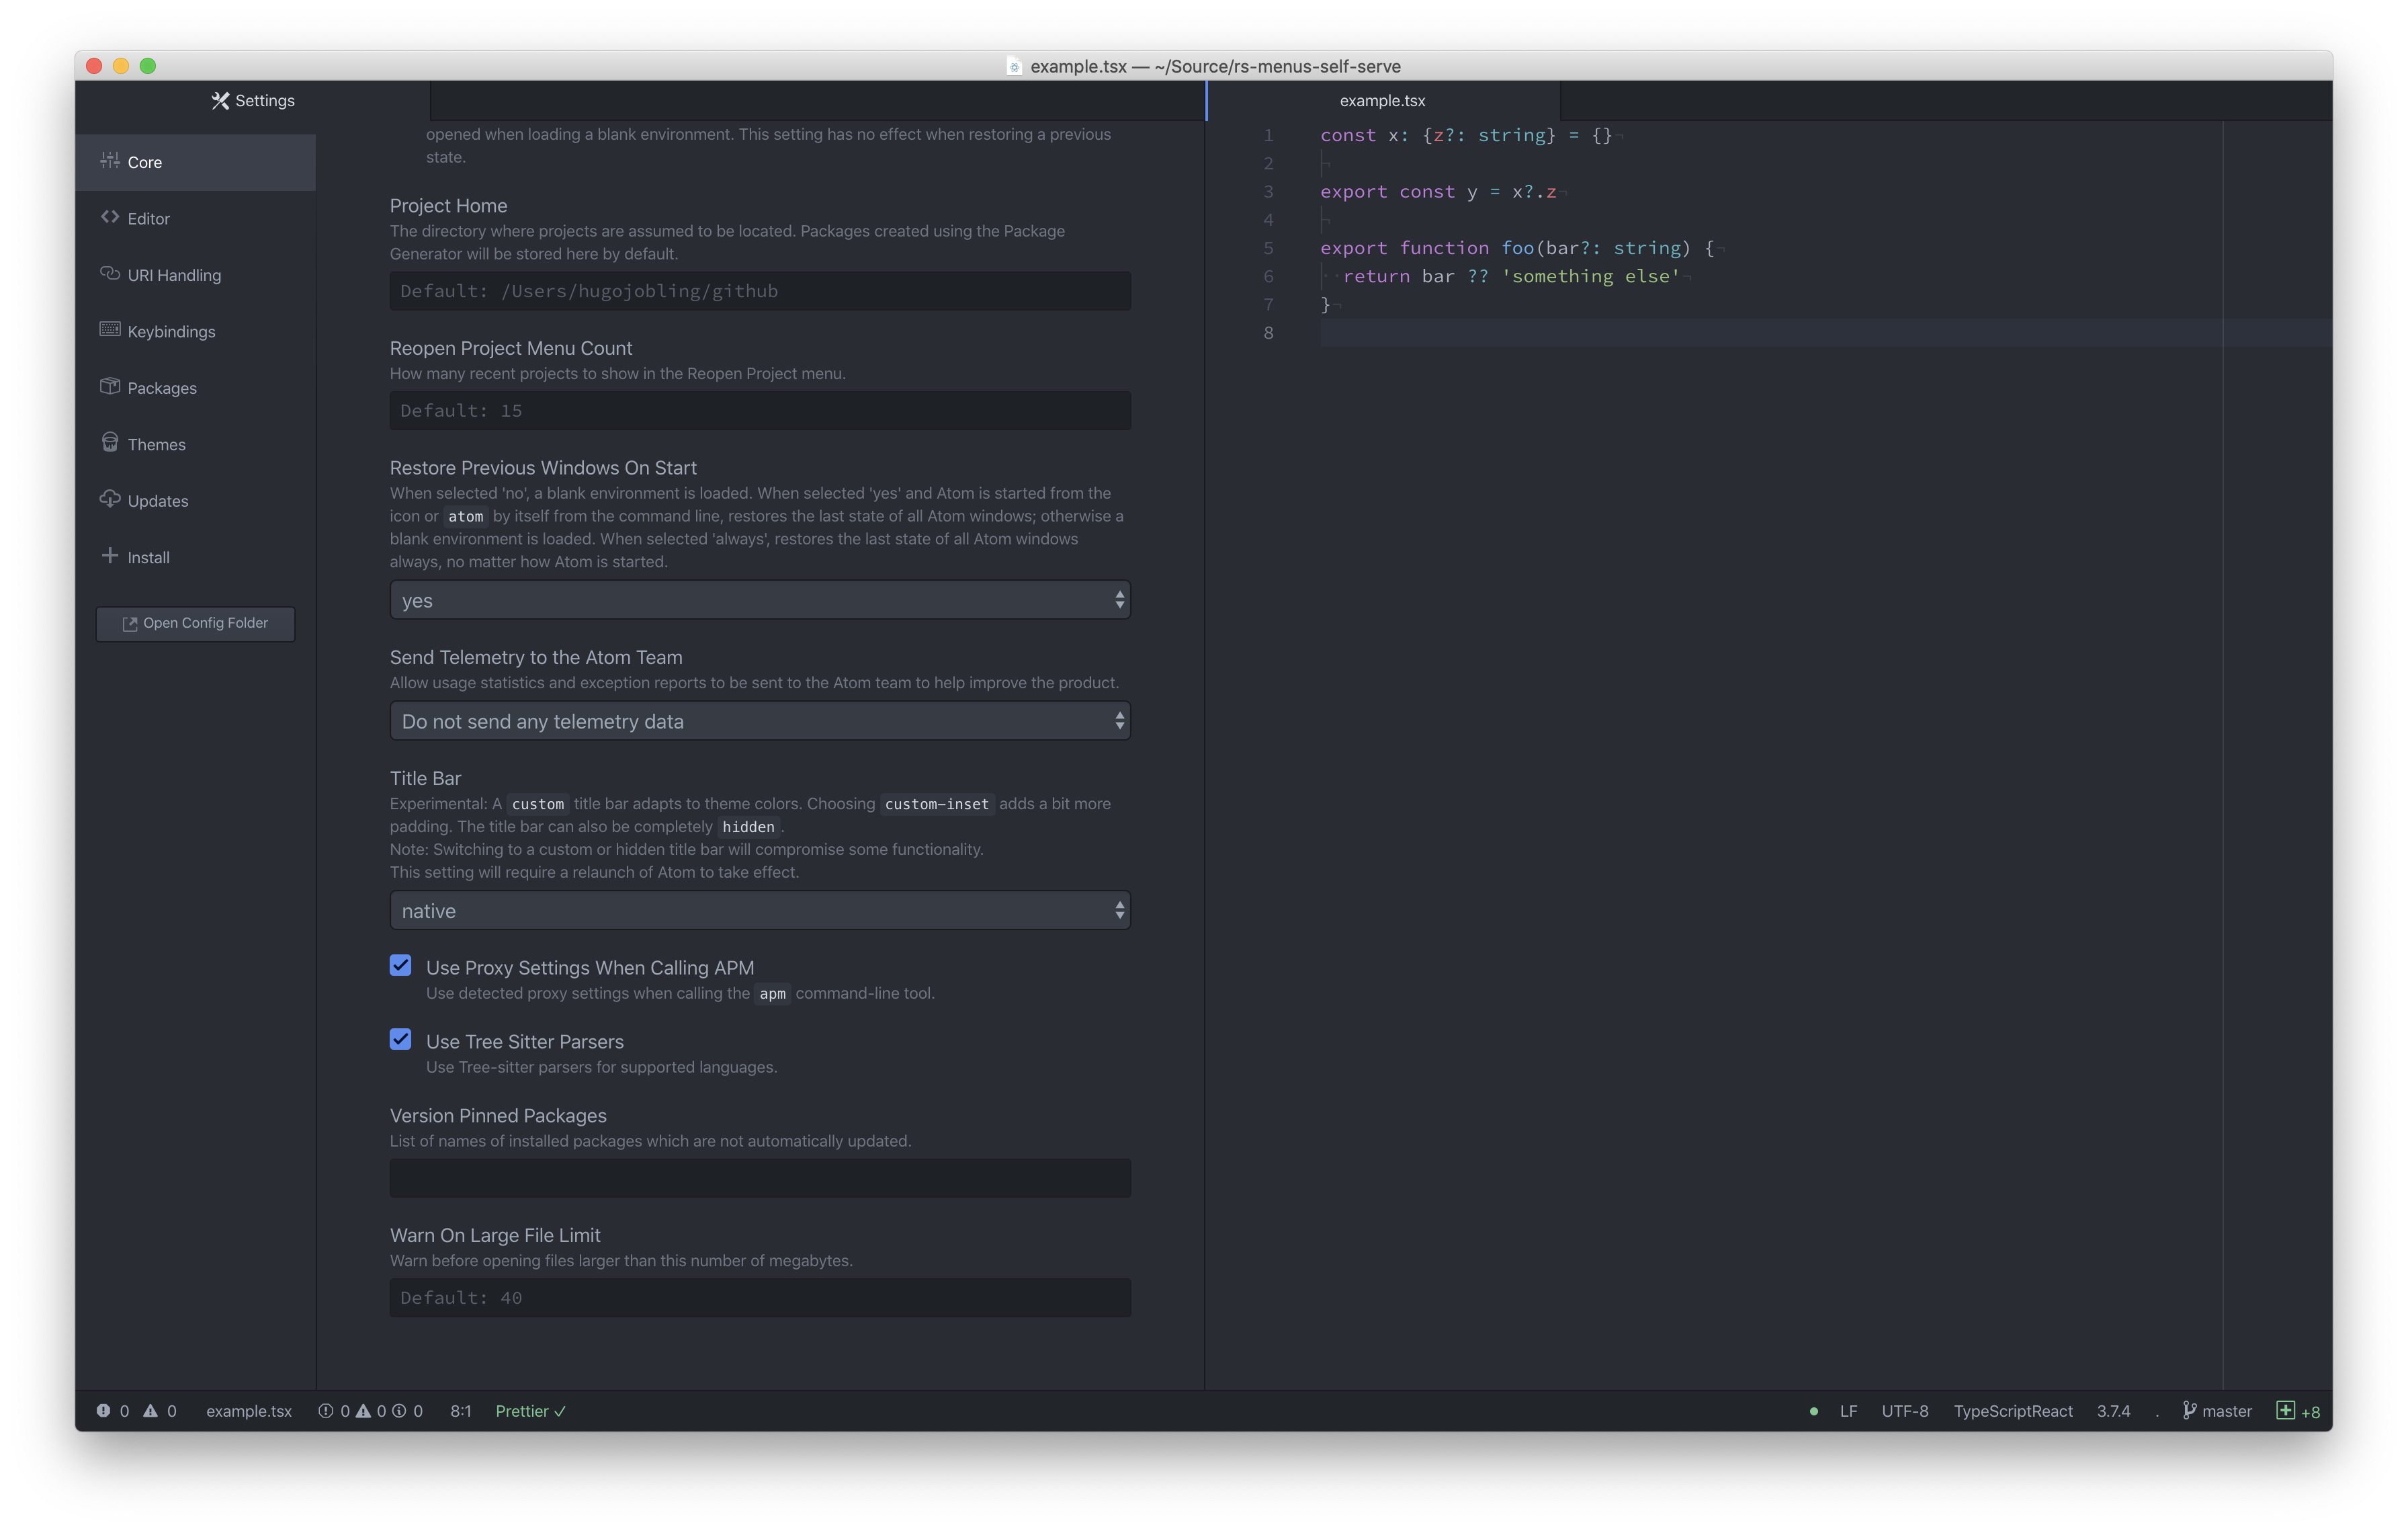Switch to the example.tsx tab
2408x1531 pixels.
[1383, 100]
